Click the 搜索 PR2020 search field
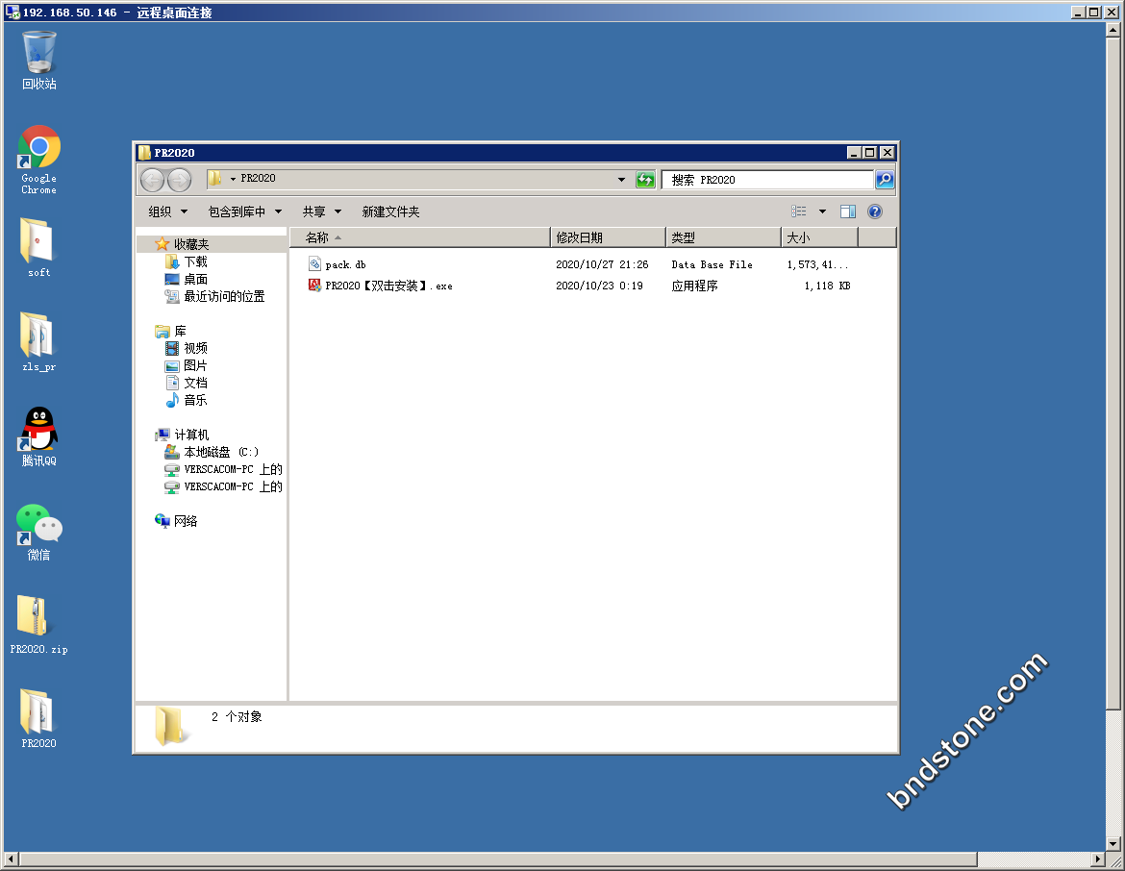 766,180
